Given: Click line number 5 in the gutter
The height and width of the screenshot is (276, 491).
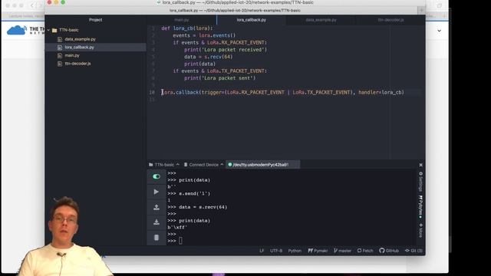Looking at the screenshot, I should click(x=153, y=57).
